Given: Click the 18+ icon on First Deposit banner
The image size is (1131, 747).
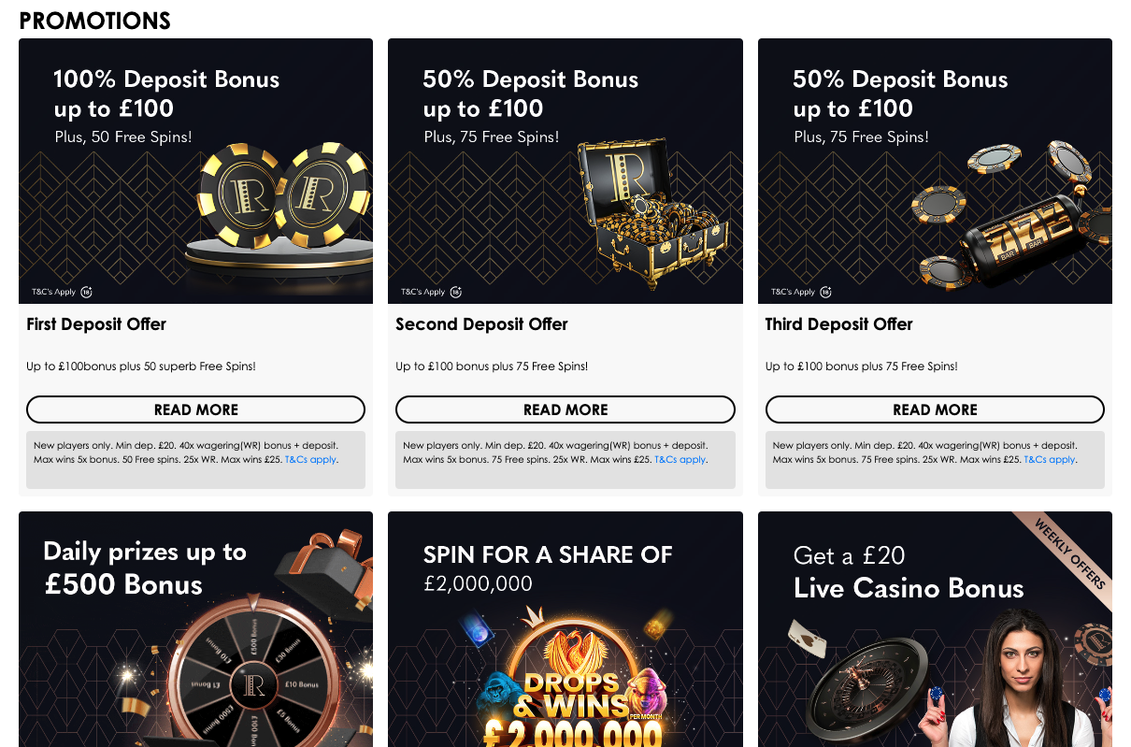Looking at the screenshot, I should point(87,292).
